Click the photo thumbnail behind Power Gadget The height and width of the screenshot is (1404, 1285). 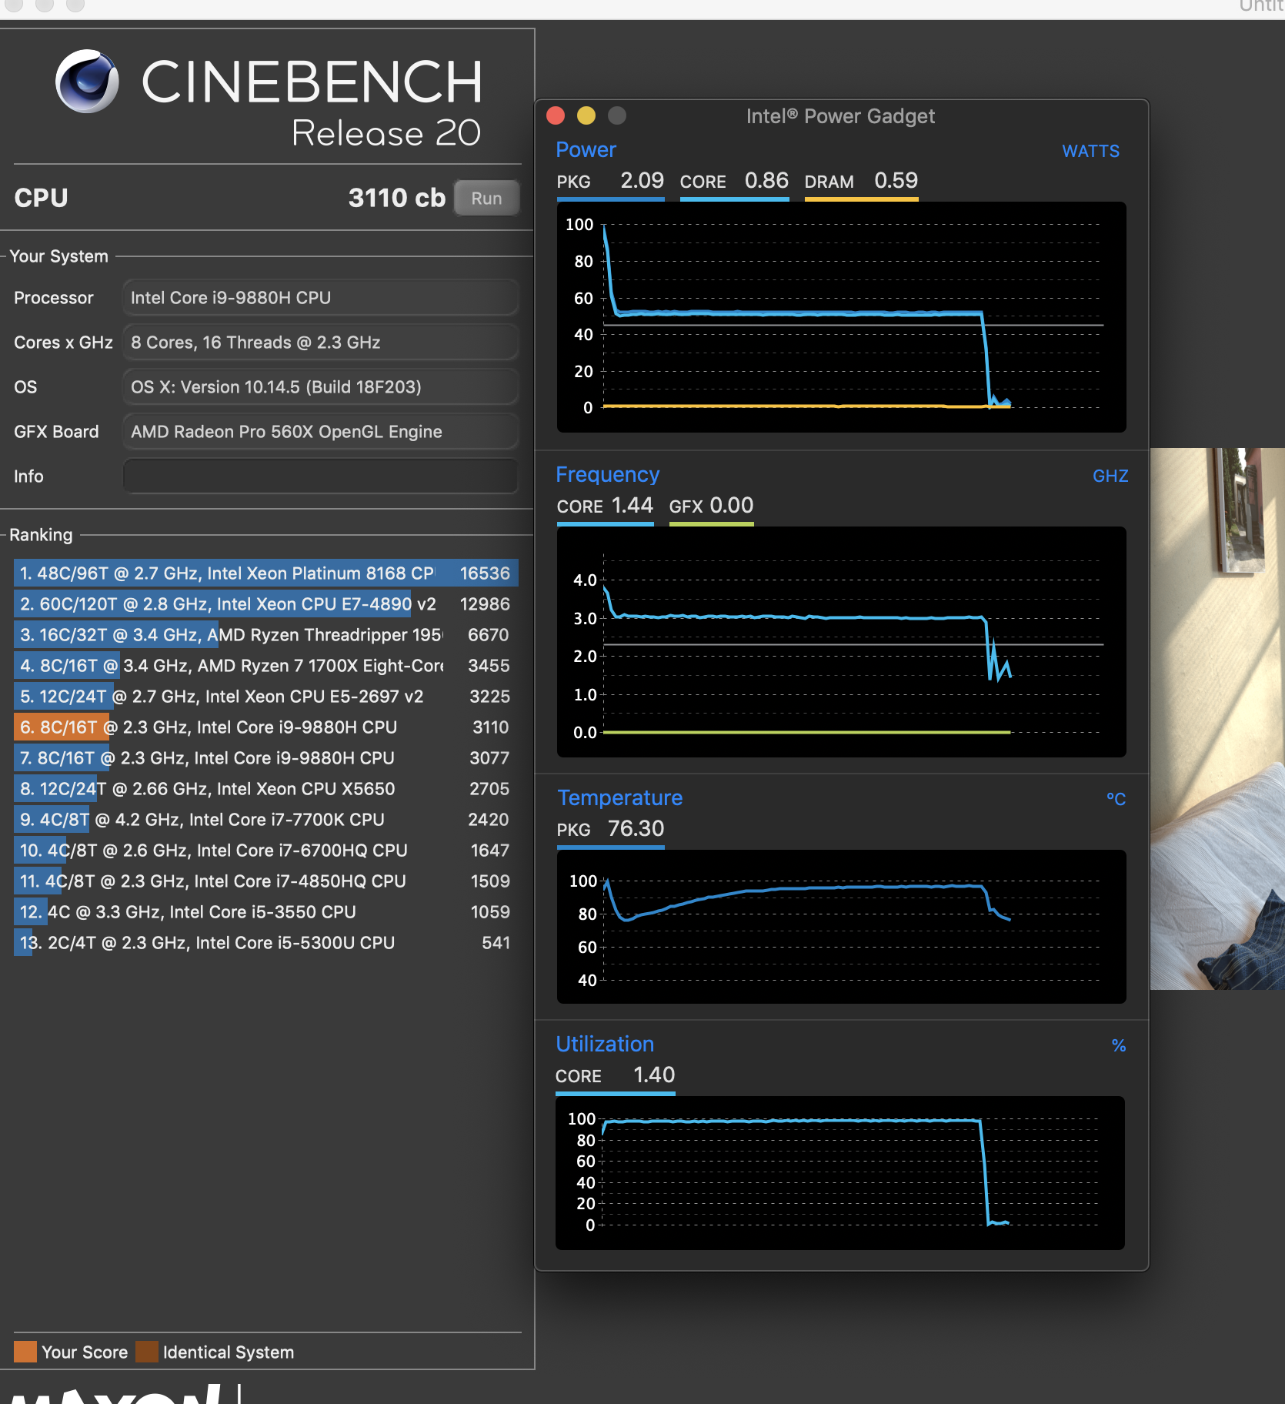click(1217, 719)
